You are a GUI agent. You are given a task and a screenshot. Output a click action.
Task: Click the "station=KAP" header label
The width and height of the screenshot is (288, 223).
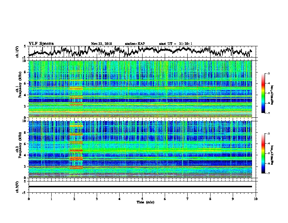(135, 44)
